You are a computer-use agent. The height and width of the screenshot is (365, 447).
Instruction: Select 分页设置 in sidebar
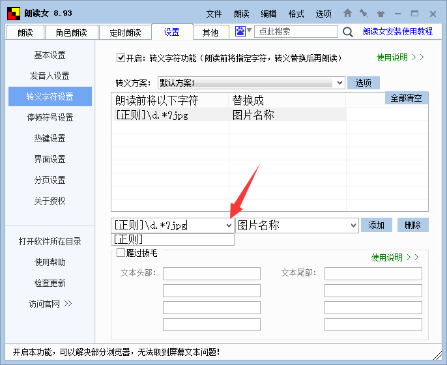click(50, 180)
